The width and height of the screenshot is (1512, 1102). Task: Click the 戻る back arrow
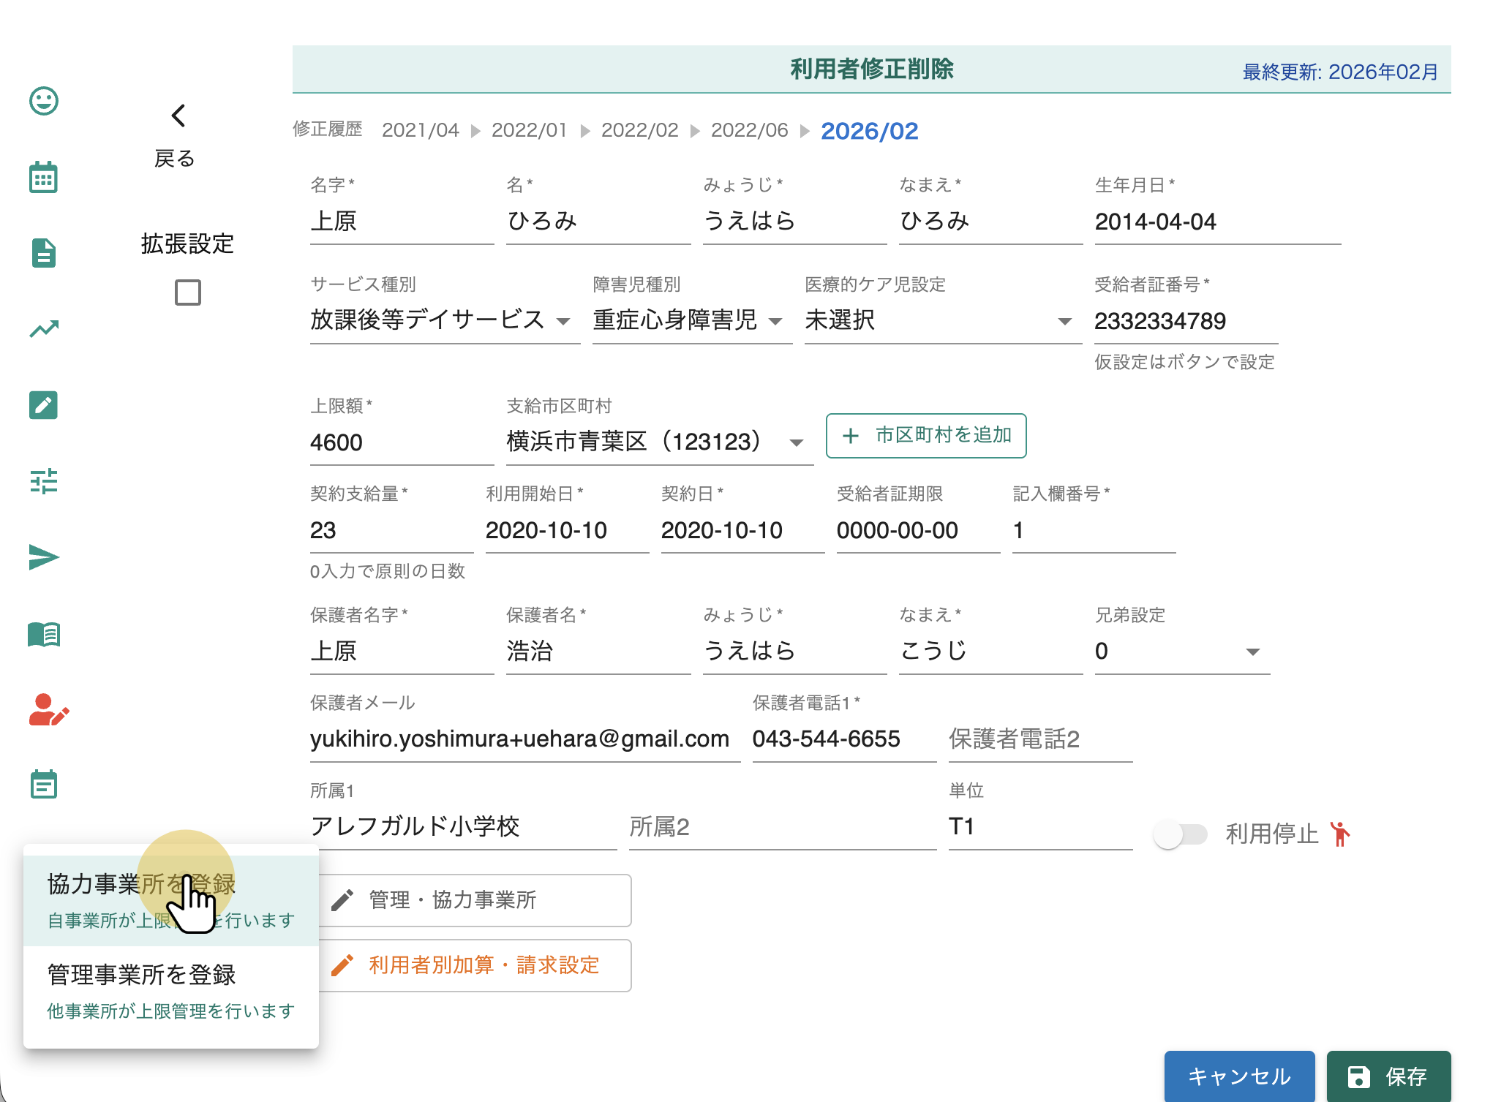point(178,116)
